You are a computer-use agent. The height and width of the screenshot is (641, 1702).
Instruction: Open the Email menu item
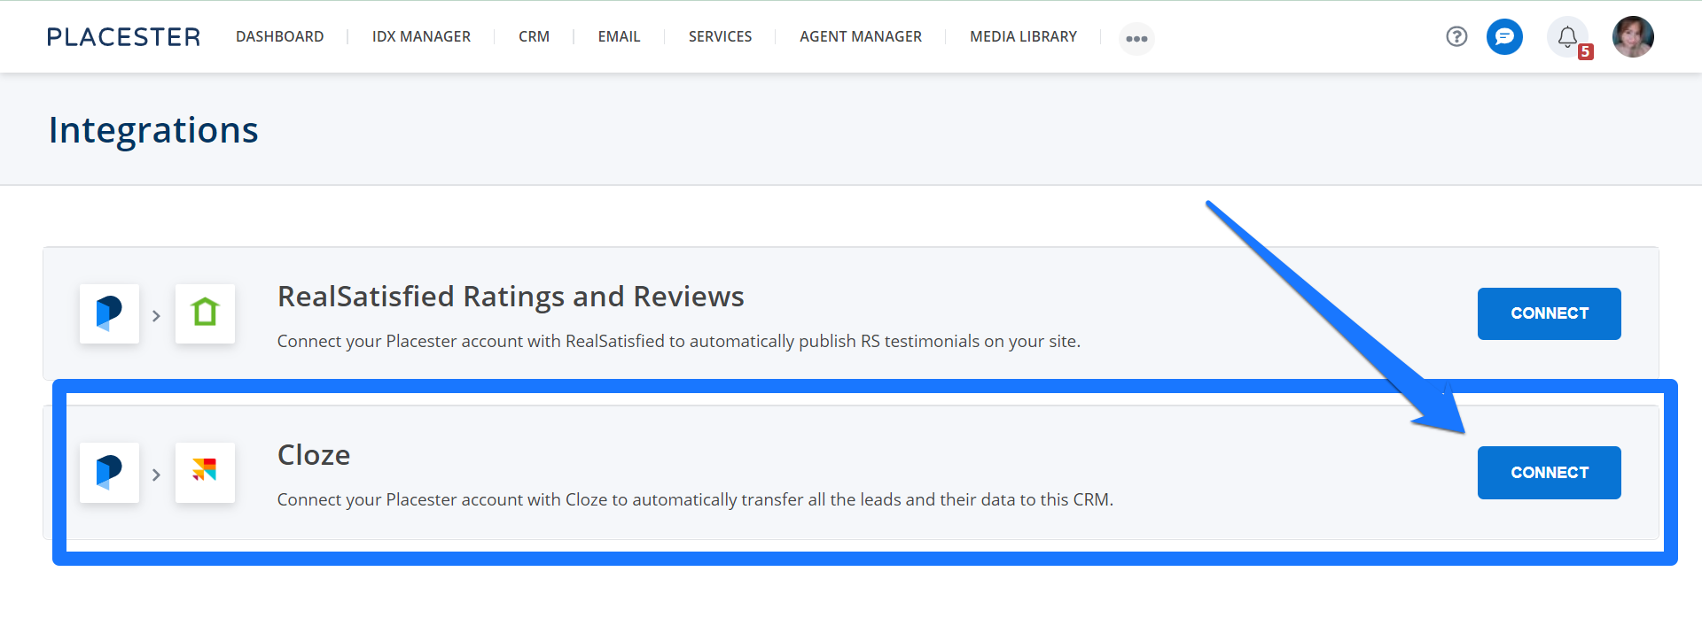click(x=619, y=36)
